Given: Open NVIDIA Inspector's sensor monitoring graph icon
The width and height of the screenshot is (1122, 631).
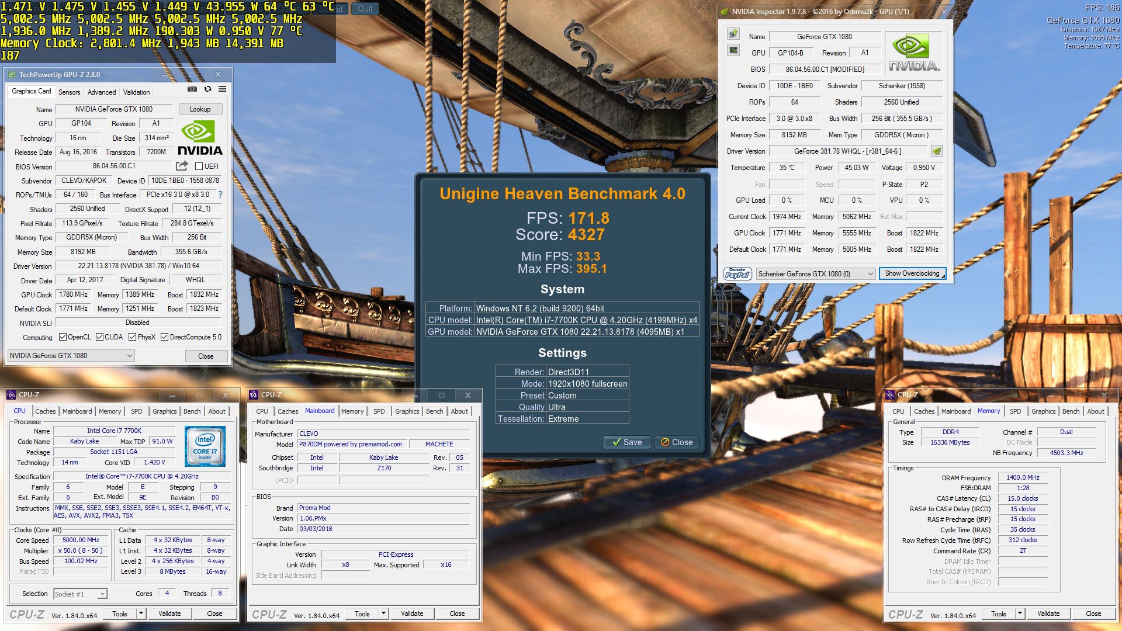Looking at the screenshot, I should (x=733, y=51).
